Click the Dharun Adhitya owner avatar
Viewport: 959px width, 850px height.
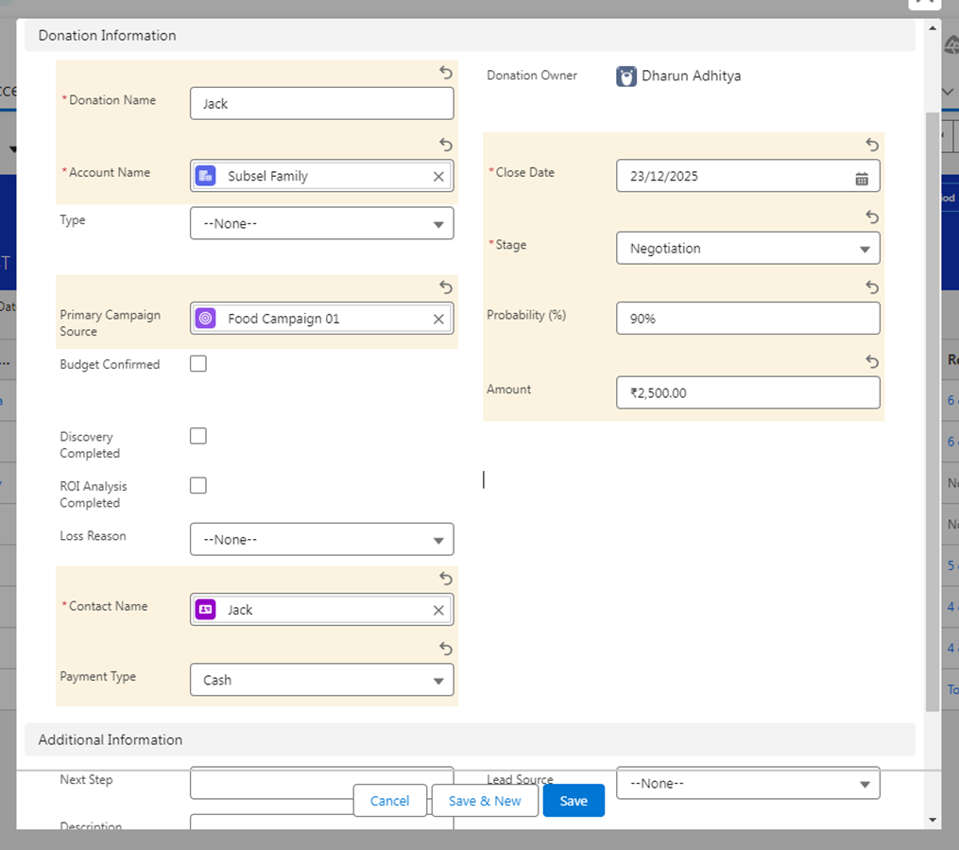(626, 77)
